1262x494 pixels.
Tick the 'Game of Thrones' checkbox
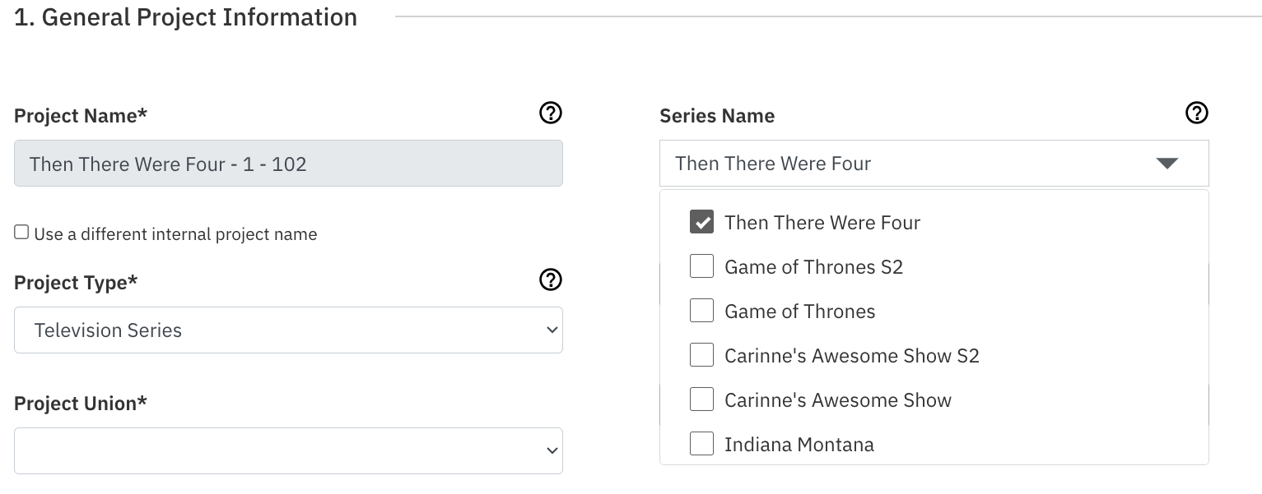(701, 311)
